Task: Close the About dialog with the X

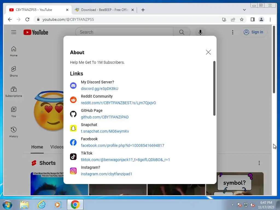Action: 208,52
